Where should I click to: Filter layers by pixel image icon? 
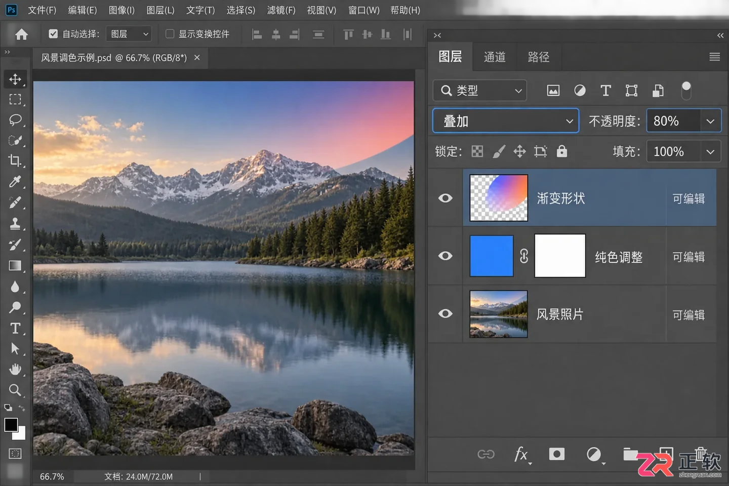pos(553,91)
